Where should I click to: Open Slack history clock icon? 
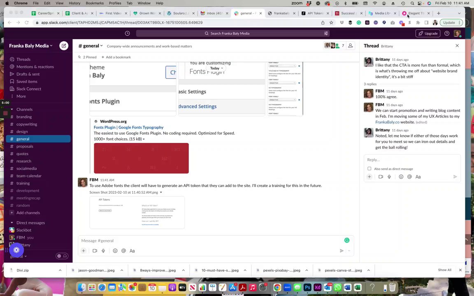[127, 34]
